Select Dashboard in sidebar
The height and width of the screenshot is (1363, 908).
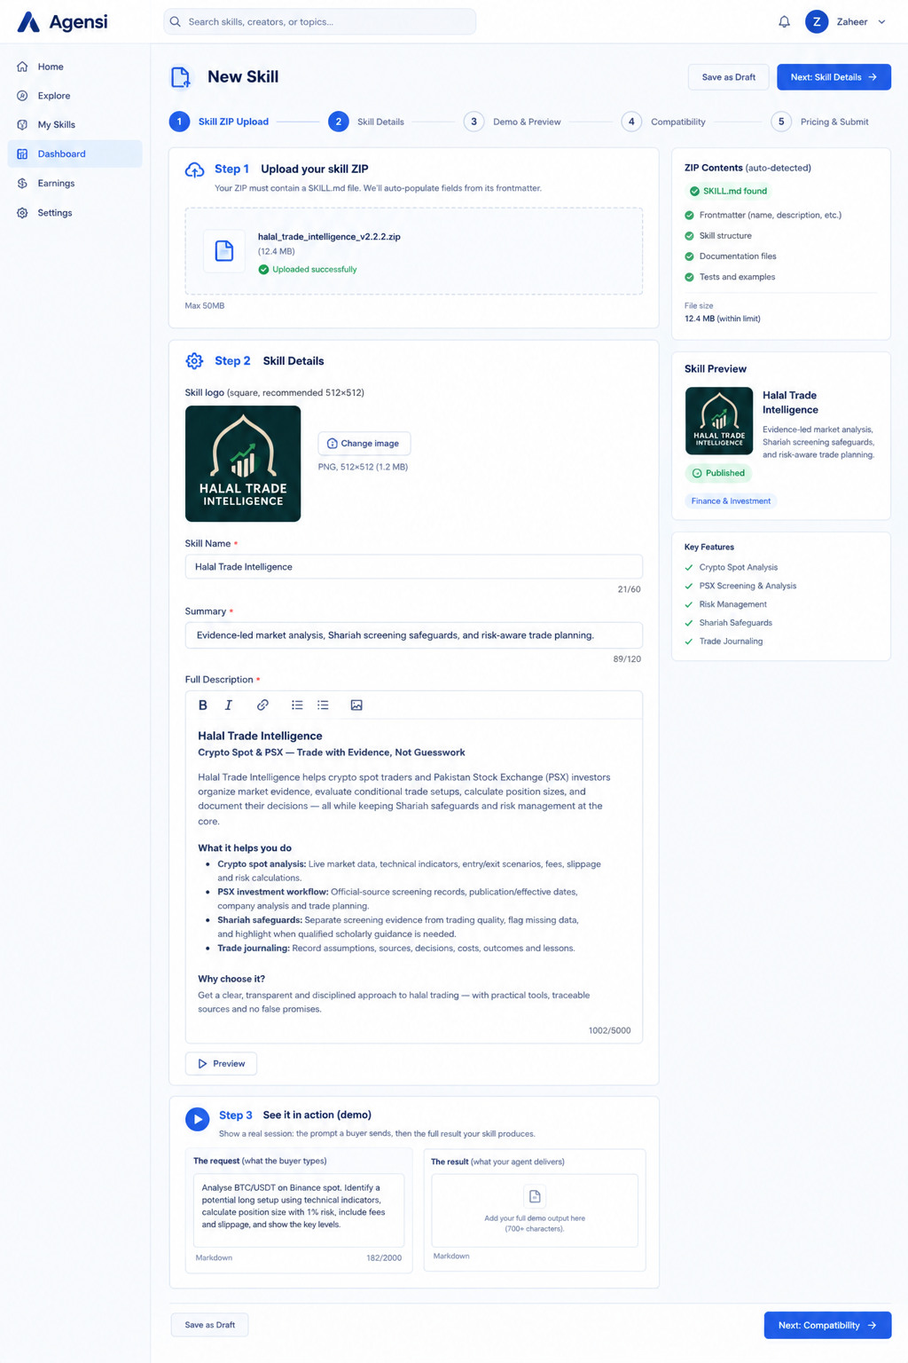tap(74, 154)
